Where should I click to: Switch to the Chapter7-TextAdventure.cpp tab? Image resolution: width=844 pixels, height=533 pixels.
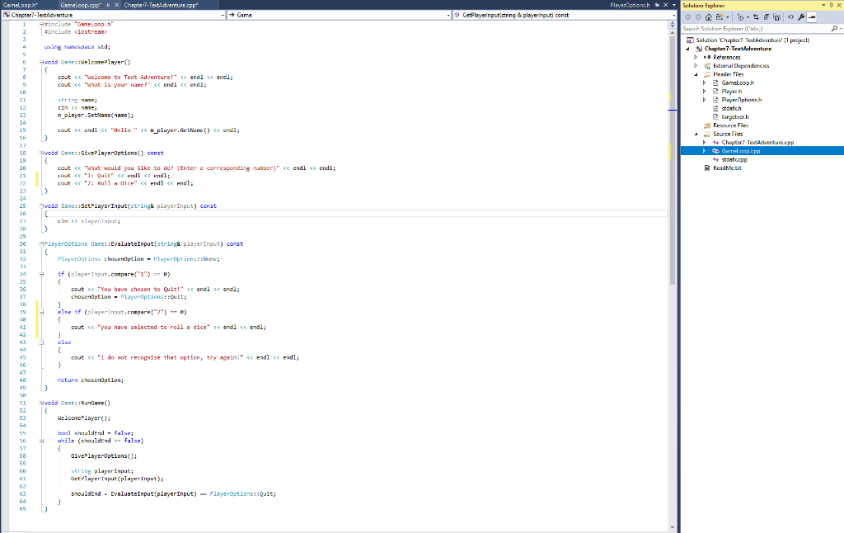tap(159, 3)
